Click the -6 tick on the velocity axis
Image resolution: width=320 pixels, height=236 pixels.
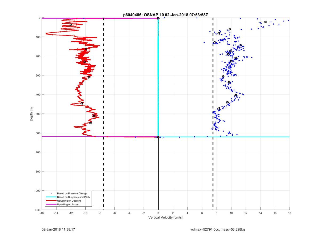pyautogui.click(x=114, y=213)
